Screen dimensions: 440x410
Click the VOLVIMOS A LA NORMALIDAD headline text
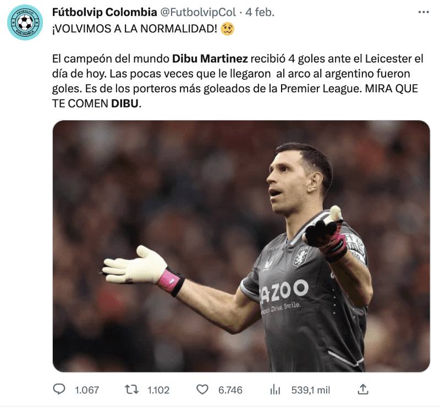pos(135,29)
